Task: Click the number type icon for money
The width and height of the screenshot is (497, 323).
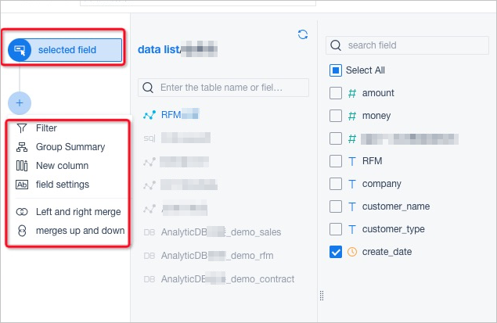Action: [352, 117]
